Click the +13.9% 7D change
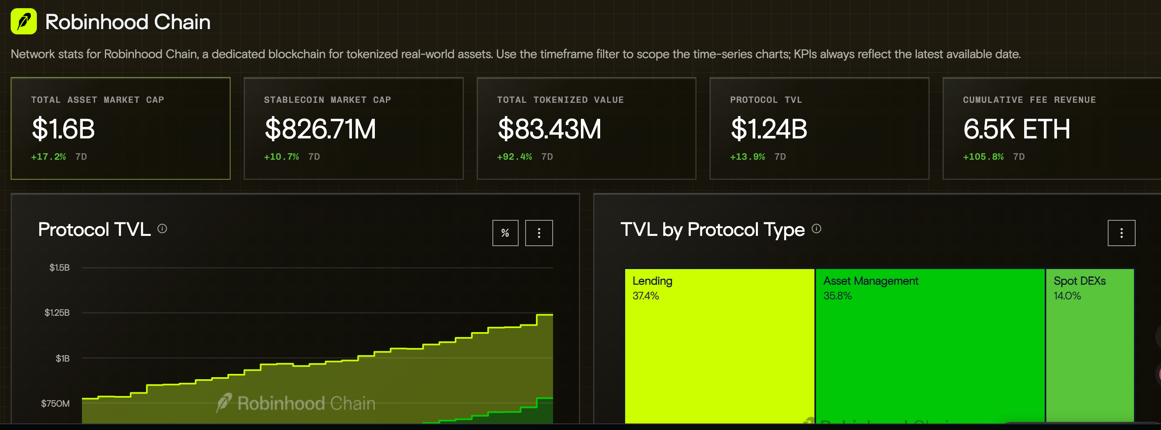 (x=758, y=157)
